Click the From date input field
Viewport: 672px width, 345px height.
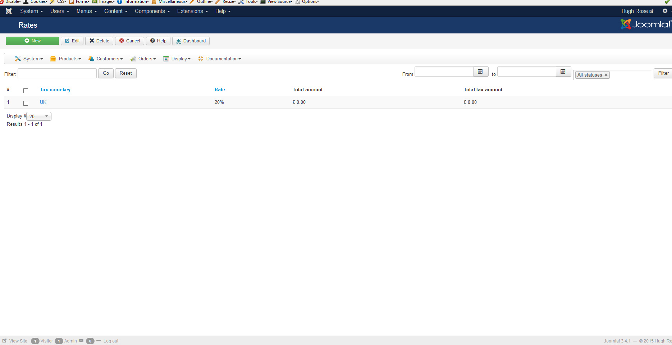pyautogui.click(x=444, y=72)
